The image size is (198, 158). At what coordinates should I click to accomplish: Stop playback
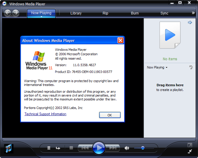tap(71, 148)
